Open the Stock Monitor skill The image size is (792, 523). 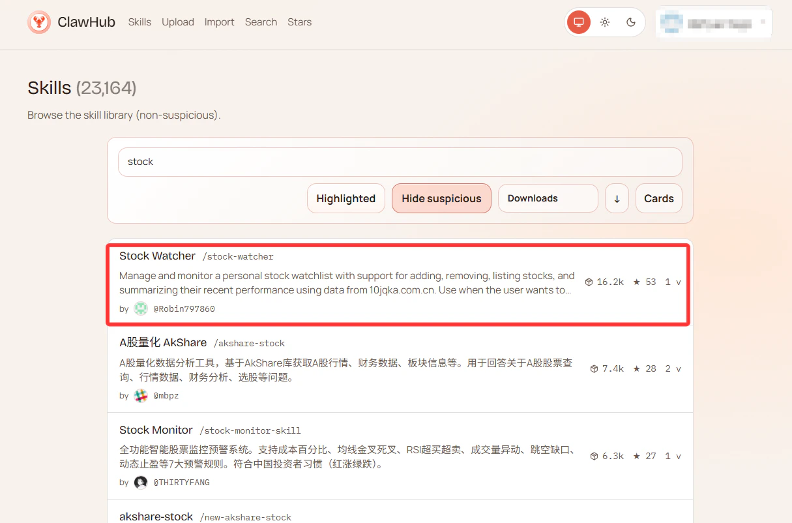[x=156, y=430]
